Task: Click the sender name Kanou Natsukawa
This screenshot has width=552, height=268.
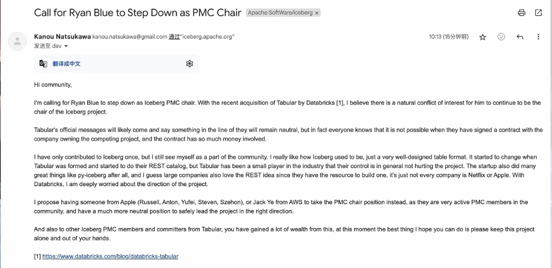Action: pos(61,36)
